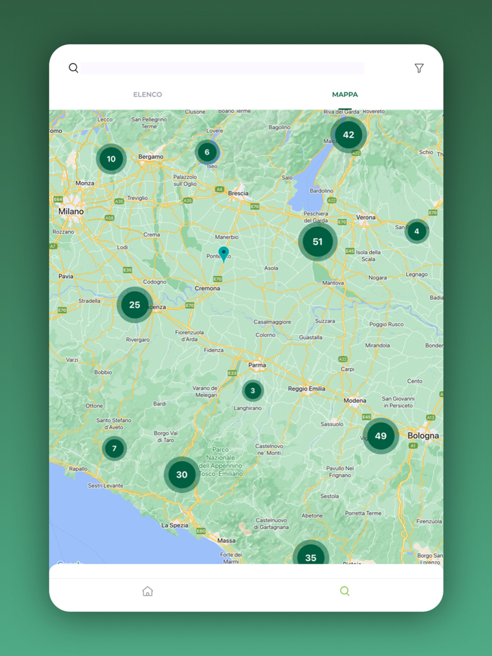Click the Lodi label on map
Viewport: 492px width, 656px height.
tap(122, 247)
